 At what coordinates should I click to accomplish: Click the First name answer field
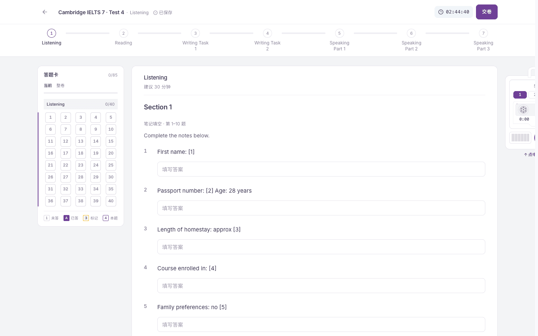click(321, 169)
